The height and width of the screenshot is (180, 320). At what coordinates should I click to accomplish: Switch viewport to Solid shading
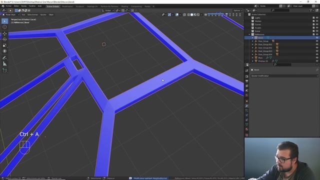click(191, 14)
